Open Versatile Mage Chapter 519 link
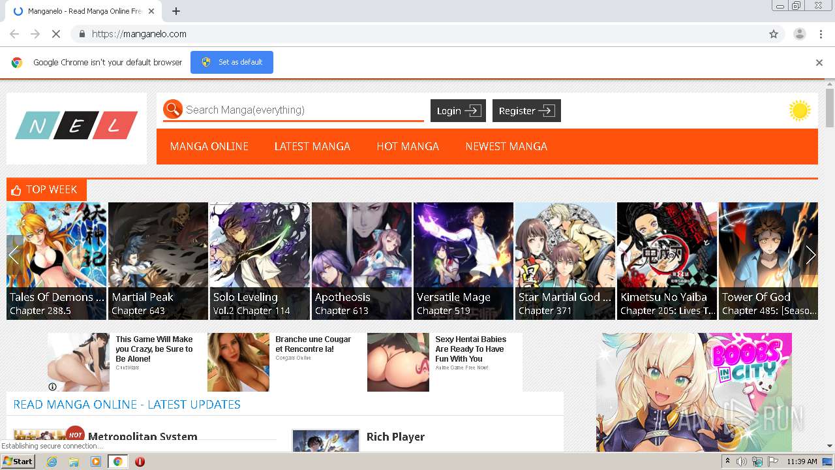Screen dimensions: 835x470 (444, 311)
